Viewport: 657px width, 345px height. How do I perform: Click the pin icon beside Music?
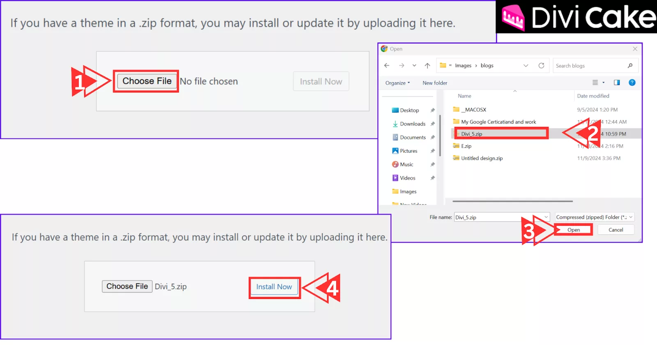(432, 165)
